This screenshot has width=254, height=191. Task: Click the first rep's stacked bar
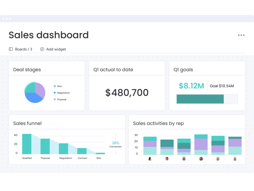click(x=150, y=146)
